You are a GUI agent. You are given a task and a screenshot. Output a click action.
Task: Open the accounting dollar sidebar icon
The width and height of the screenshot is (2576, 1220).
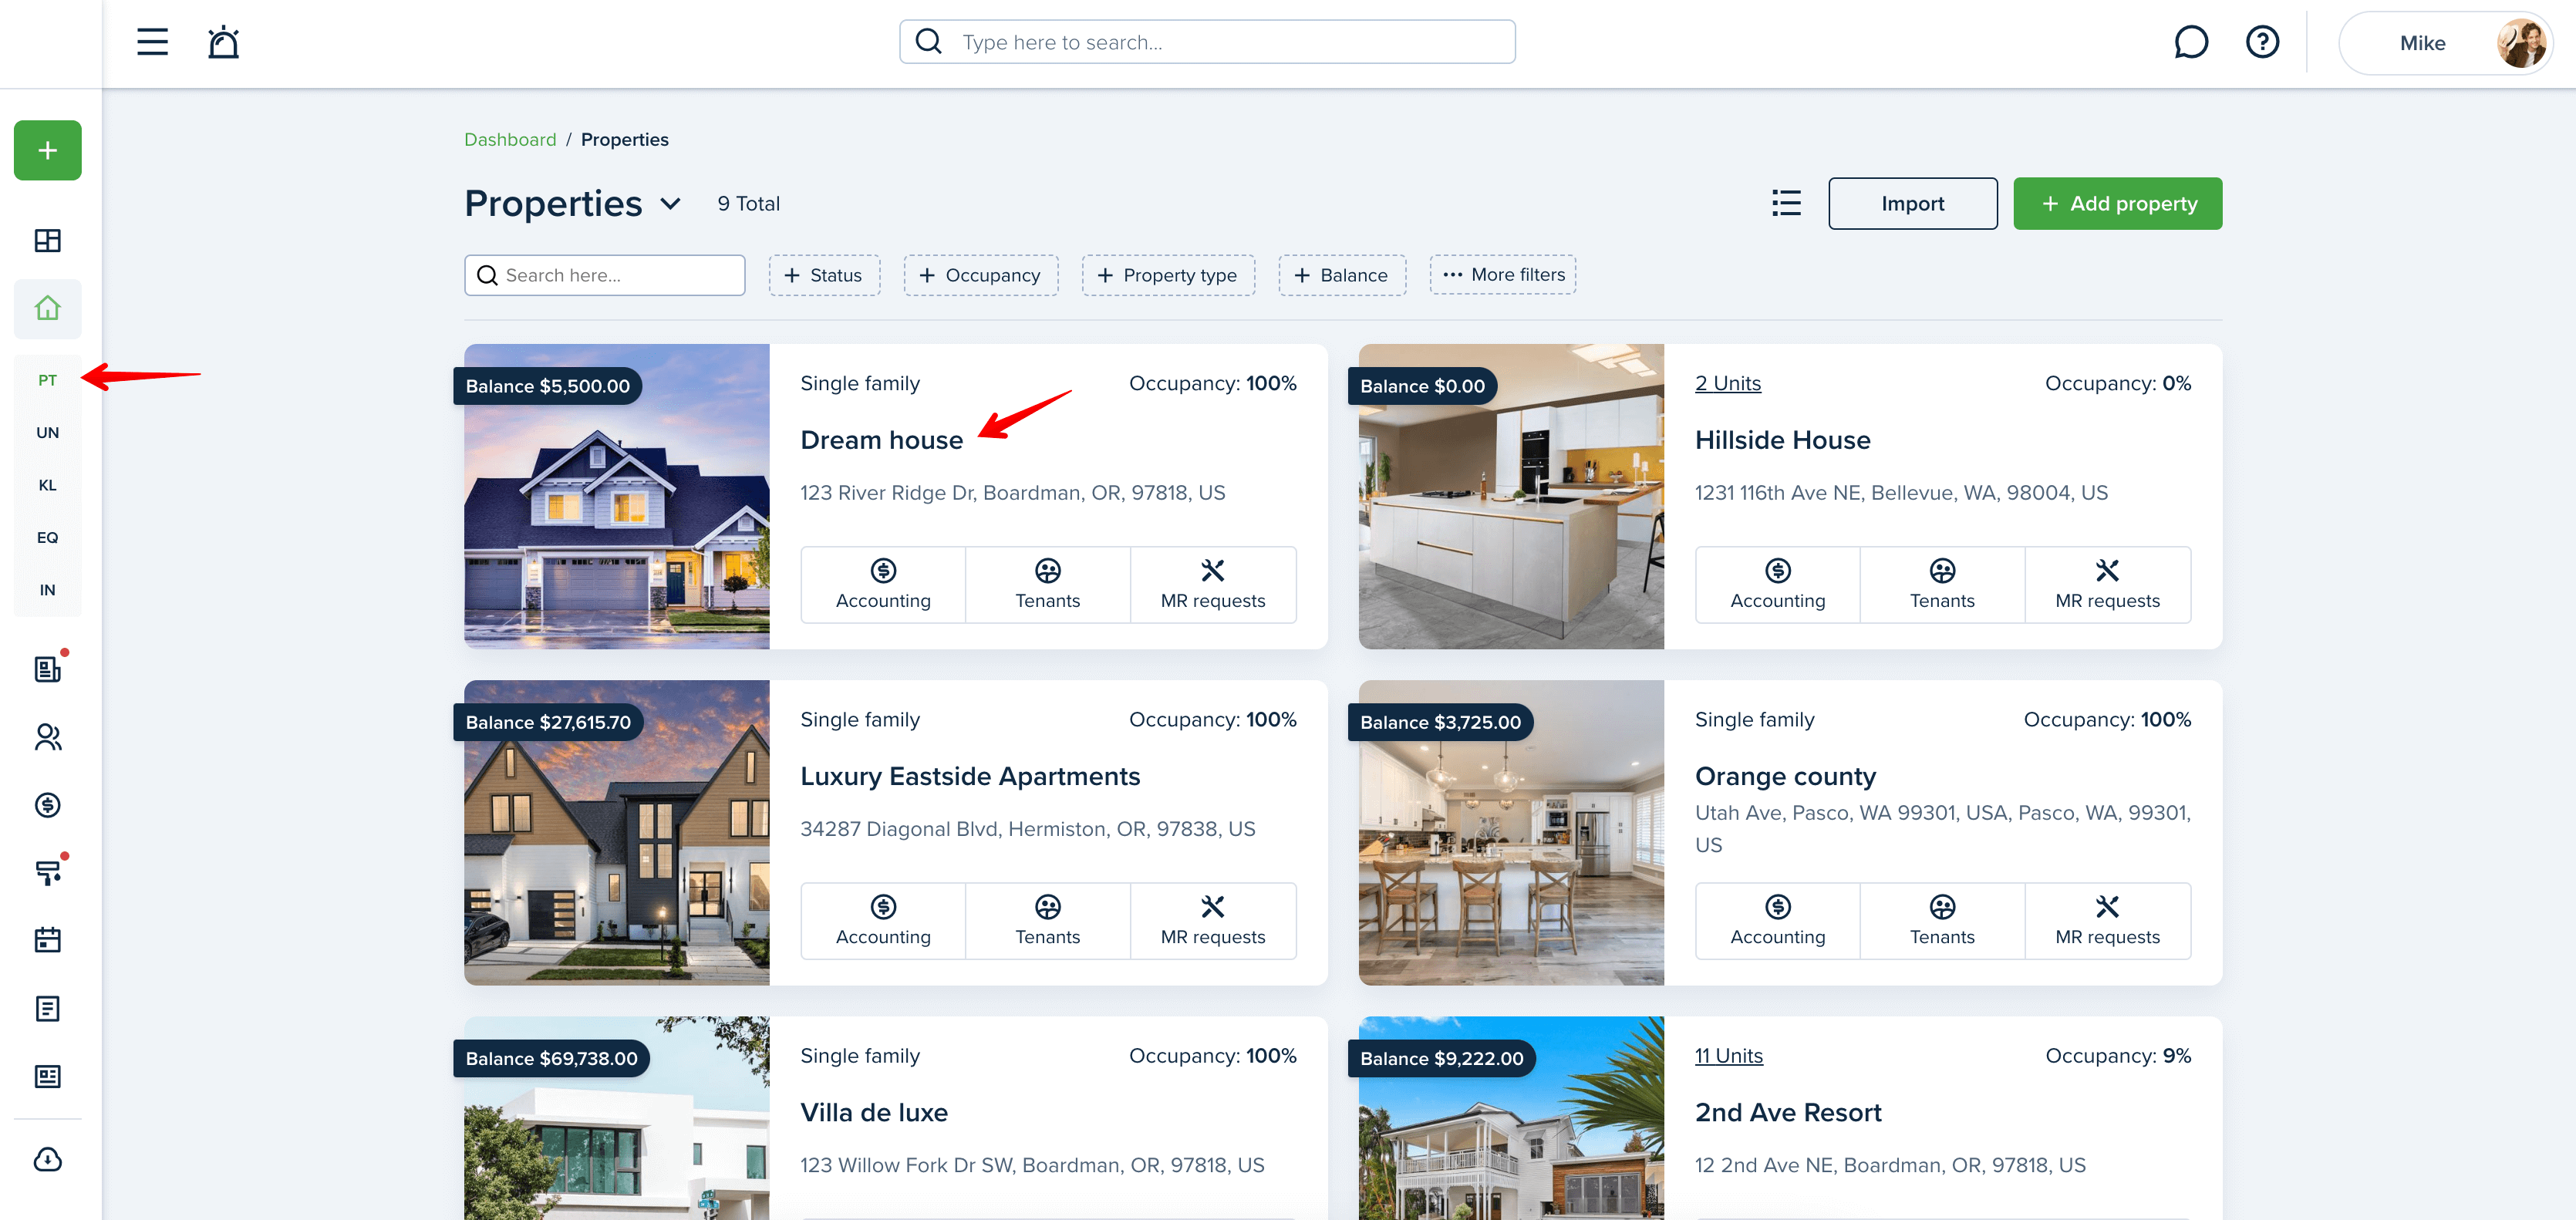(48, 805)
